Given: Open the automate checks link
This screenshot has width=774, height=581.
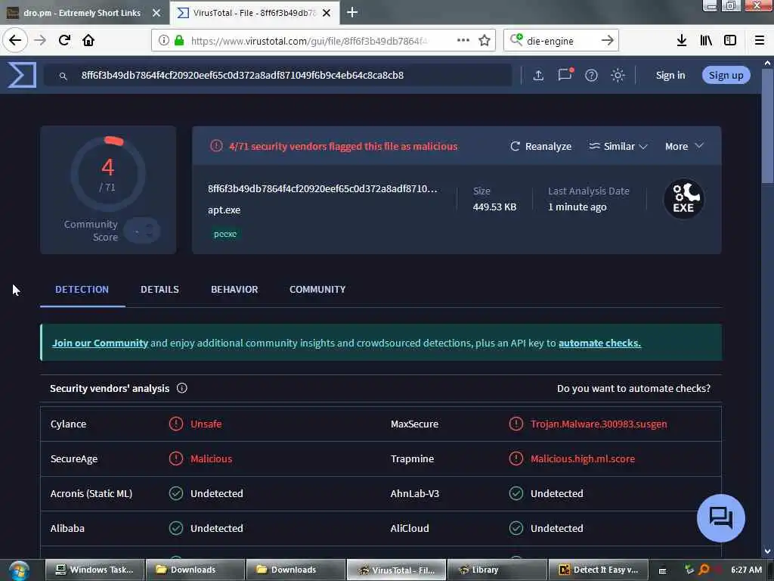Looking at the screenshot, I should point(599,343).
